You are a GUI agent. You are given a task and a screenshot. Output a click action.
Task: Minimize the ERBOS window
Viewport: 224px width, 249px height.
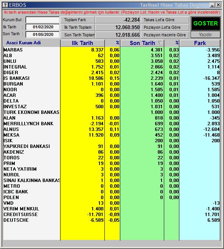212,5
